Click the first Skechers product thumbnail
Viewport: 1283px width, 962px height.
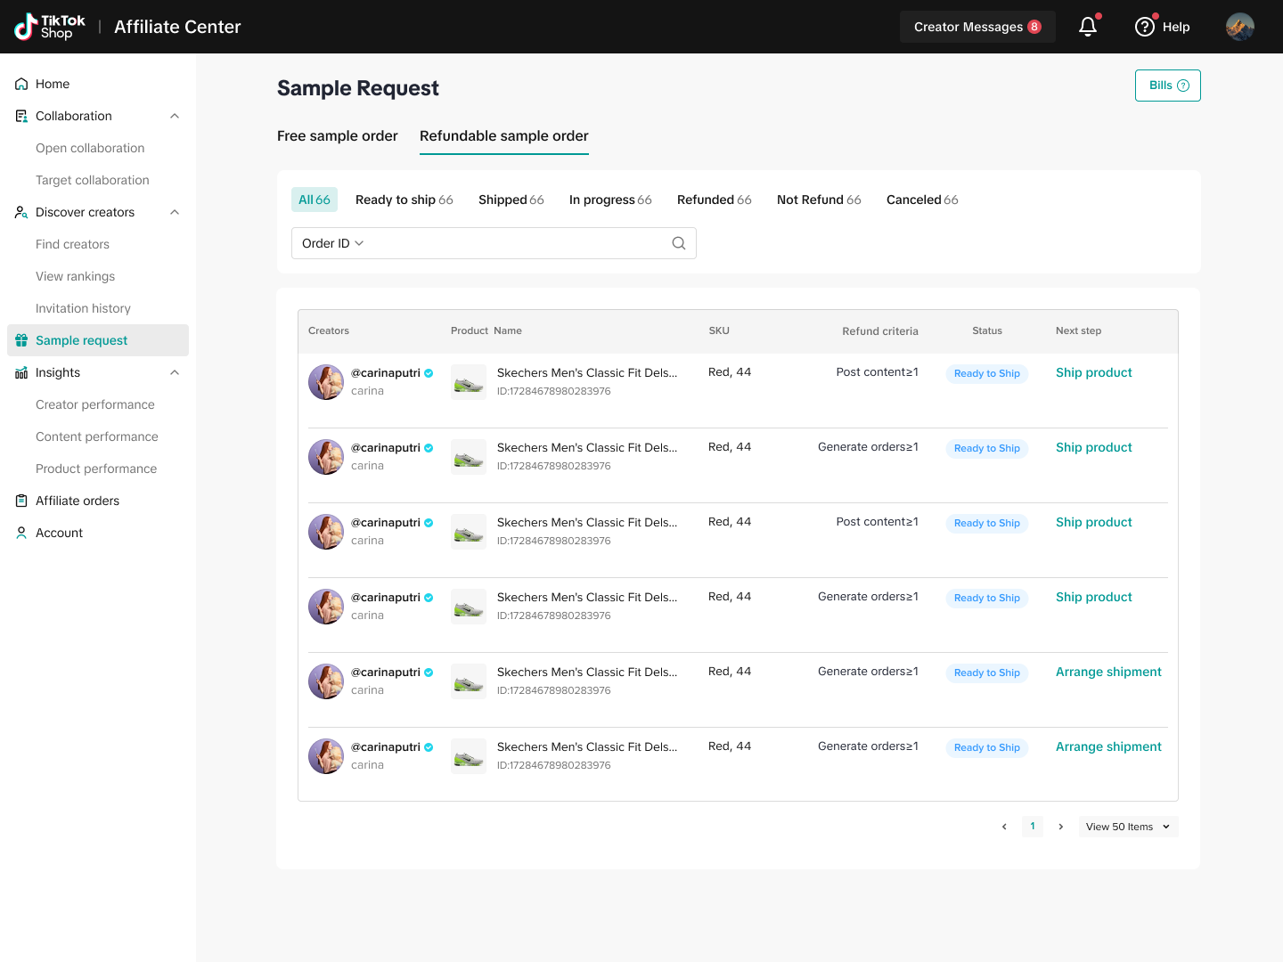point(469,382)
